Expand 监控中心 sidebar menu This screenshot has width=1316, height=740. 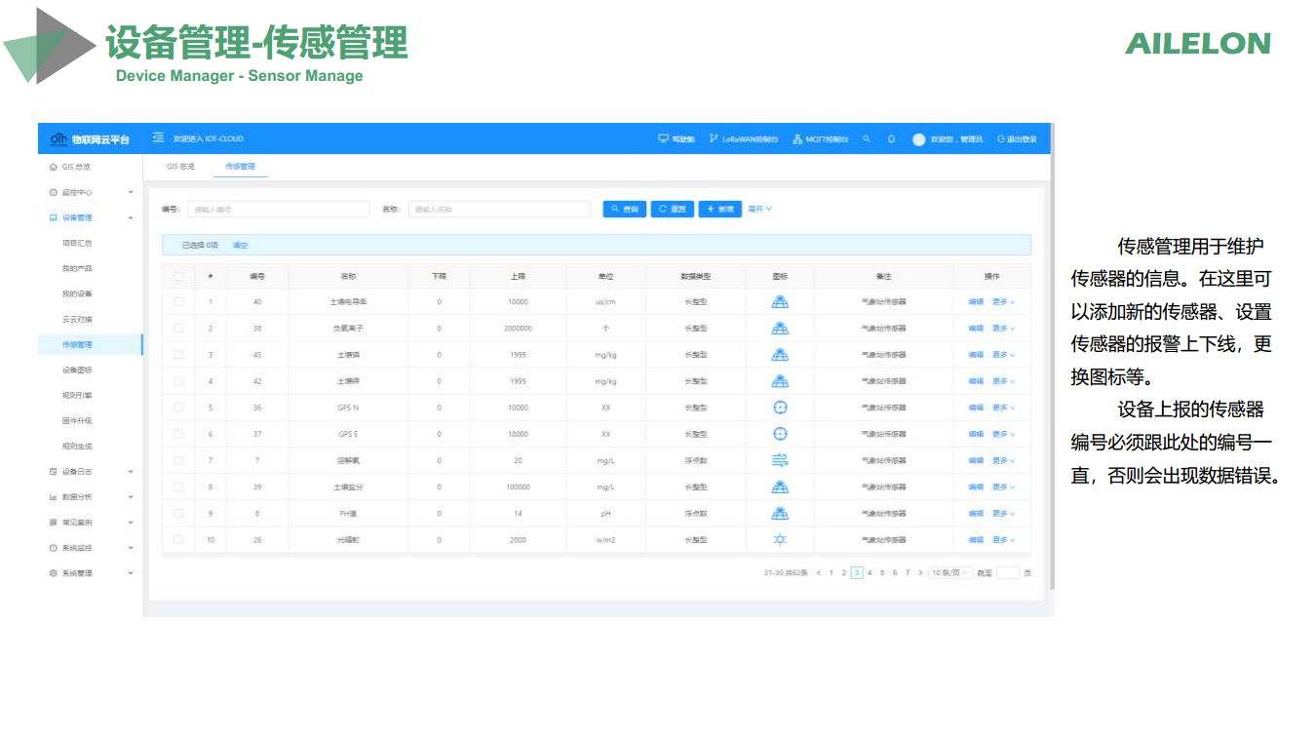(x=131, y=192)
